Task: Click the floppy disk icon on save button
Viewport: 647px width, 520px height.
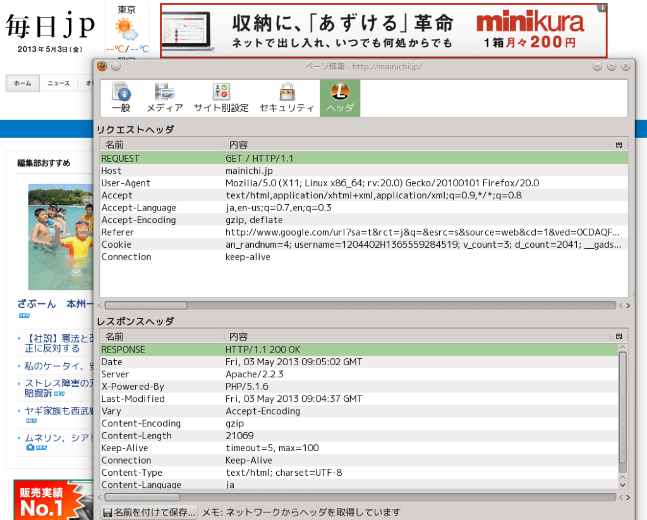Action: coord(107,512)
